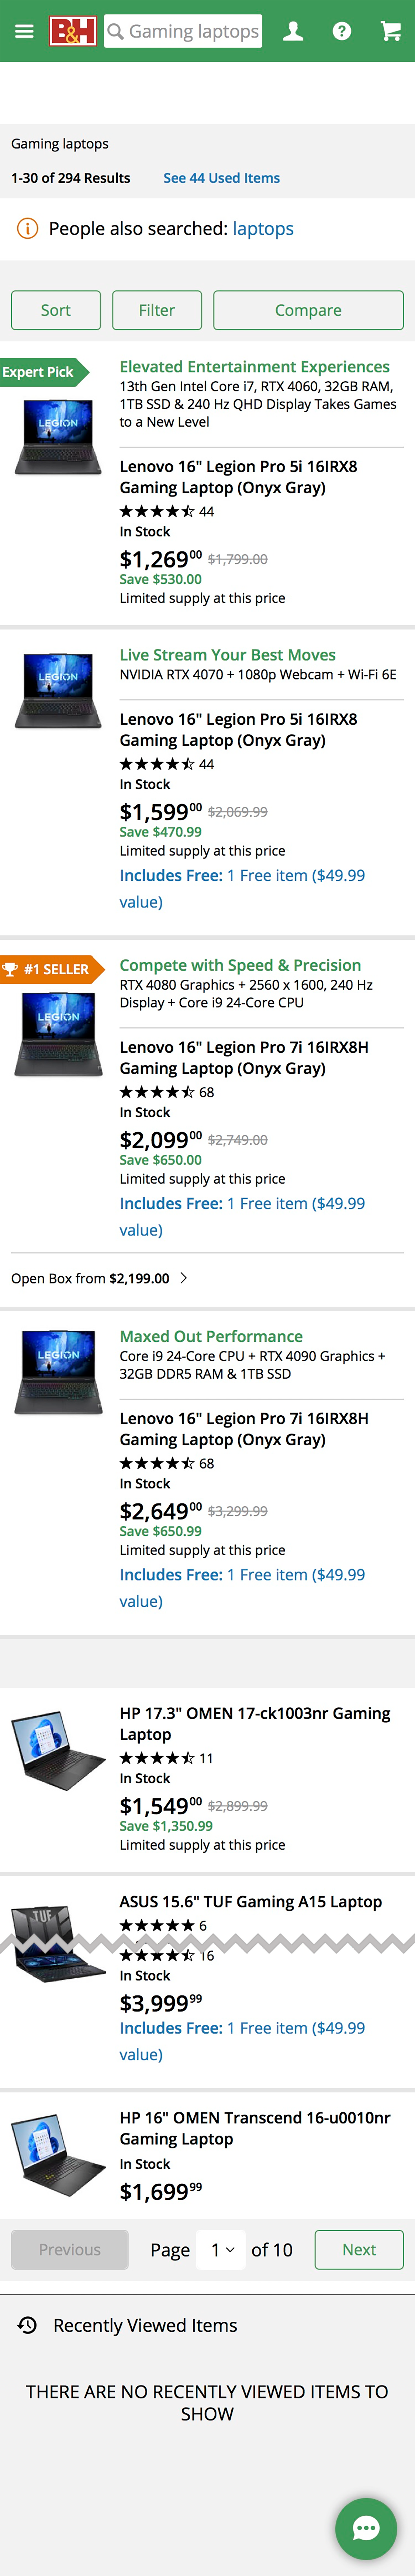Click the laptops suggested search link
Image resolution: width=415 pixels, height=2576 pixels.
(x=263, y=229)
